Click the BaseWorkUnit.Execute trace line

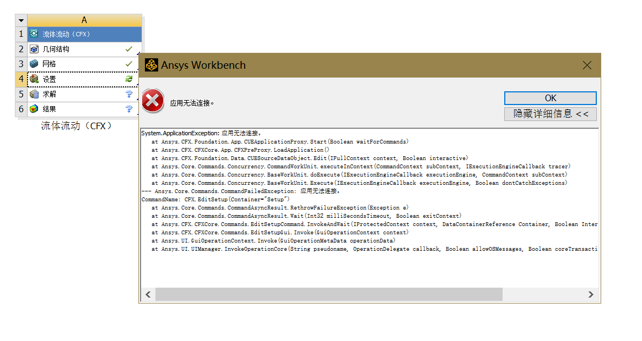(x=359, y=183)
